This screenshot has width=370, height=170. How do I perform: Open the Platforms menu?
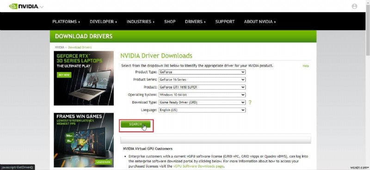66,21
